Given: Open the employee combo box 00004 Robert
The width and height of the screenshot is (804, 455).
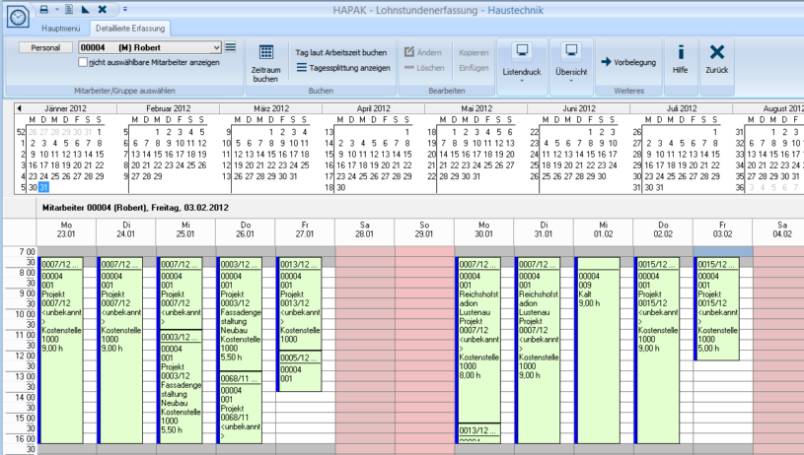Looking at the screenshot, I should point(150,47).
